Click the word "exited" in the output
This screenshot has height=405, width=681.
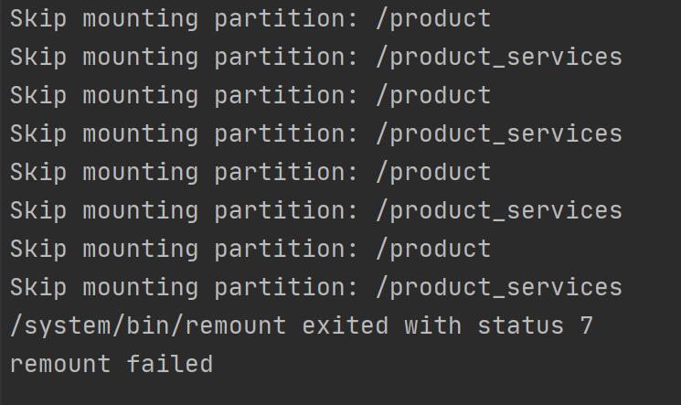point(346,325)
